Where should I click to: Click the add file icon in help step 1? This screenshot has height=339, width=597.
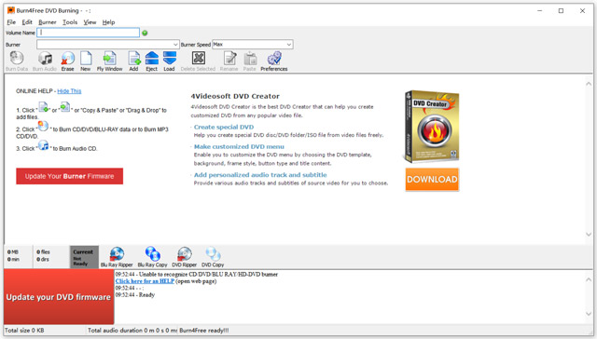coord(44,107)
